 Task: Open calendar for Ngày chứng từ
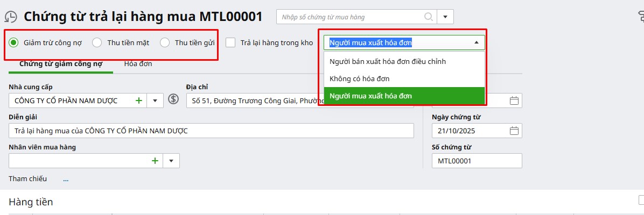tap(514, 131)
